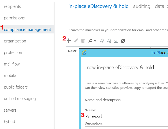Open servers in left navigation
This screenshot has height=129, width=168.
click(x=10, y=110)
